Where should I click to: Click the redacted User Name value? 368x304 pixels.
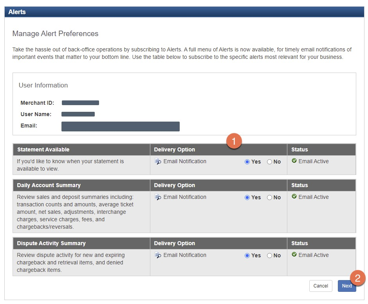(78, 114)
